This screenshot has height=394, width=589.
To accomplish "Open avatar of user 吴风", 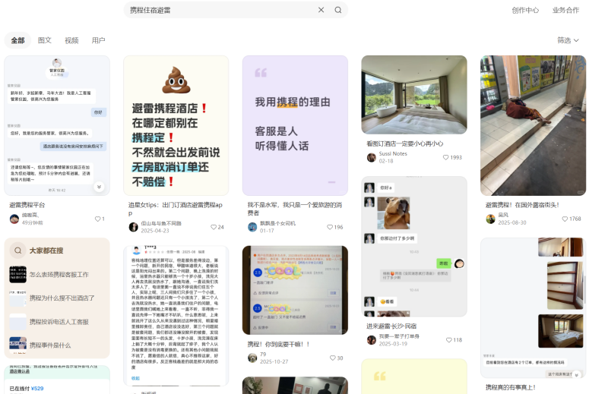I will pos(491,219).
